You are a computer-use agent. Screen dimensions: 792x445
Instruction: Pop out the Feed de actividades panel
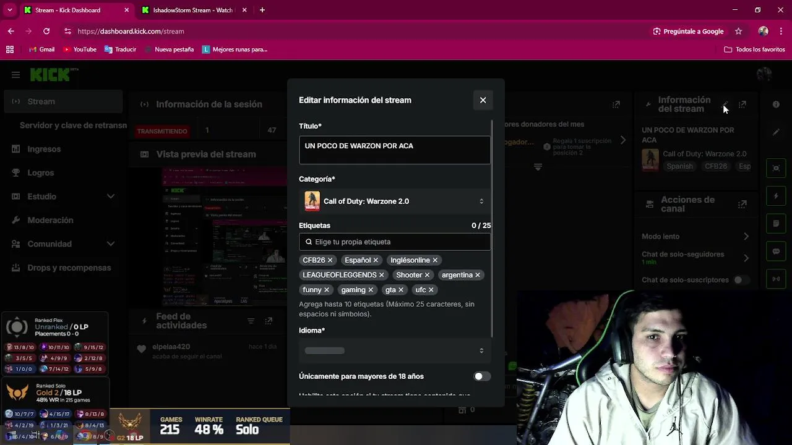point(269,321)
